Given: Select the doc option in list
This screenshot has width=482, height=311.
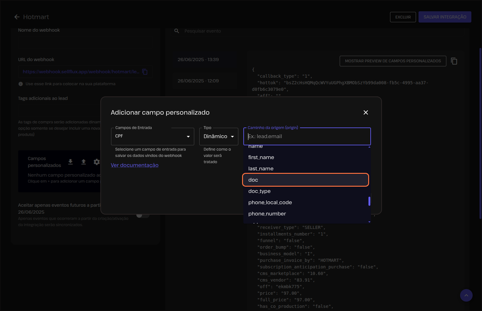Looking at the screenshot, I should click(306, 180).
